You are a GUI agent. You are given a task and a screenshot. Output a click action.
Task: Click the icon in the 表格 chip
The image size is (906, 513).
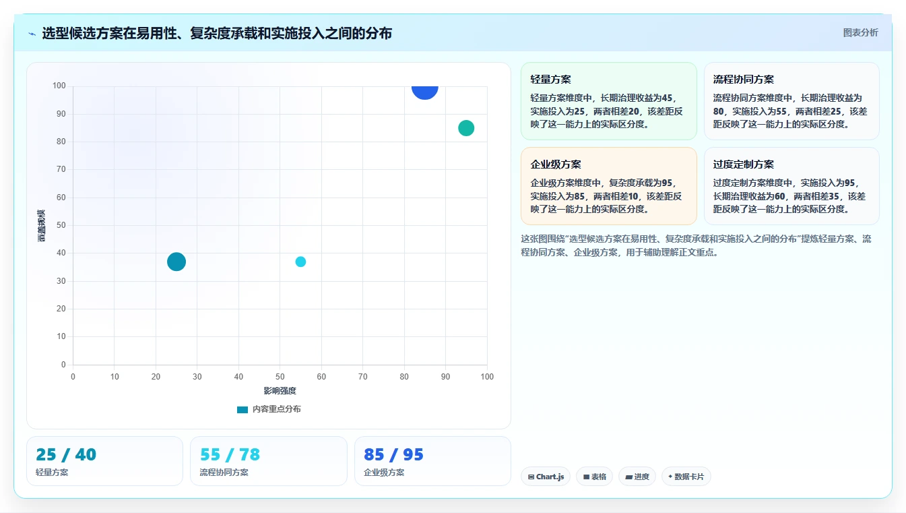(x=586, y=477)
